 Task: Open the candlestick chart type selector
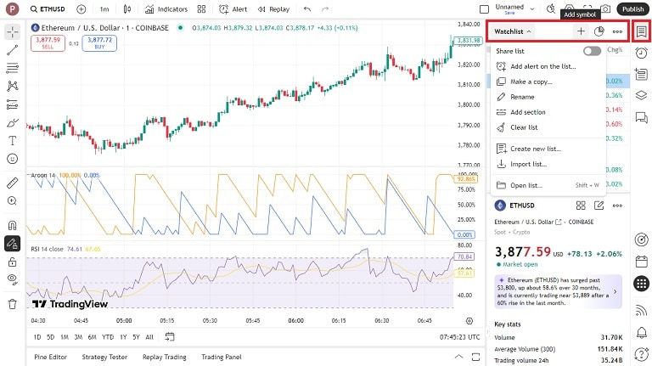coord(127,9)
